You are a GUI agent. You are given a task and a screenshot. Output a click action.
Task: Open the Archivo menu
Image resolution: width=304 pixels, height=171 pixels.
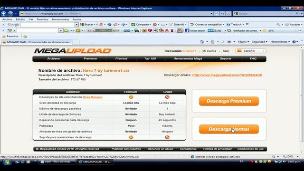click(7, 19)
